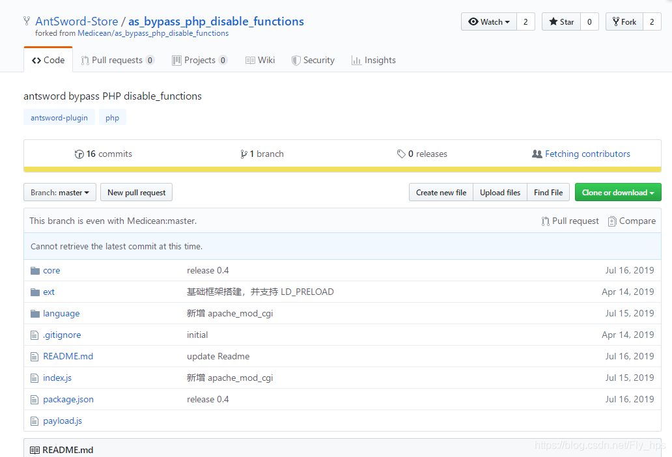Open as_bypass_php_disable_functions repository link
672x457 pixels.
coord(216,21)
